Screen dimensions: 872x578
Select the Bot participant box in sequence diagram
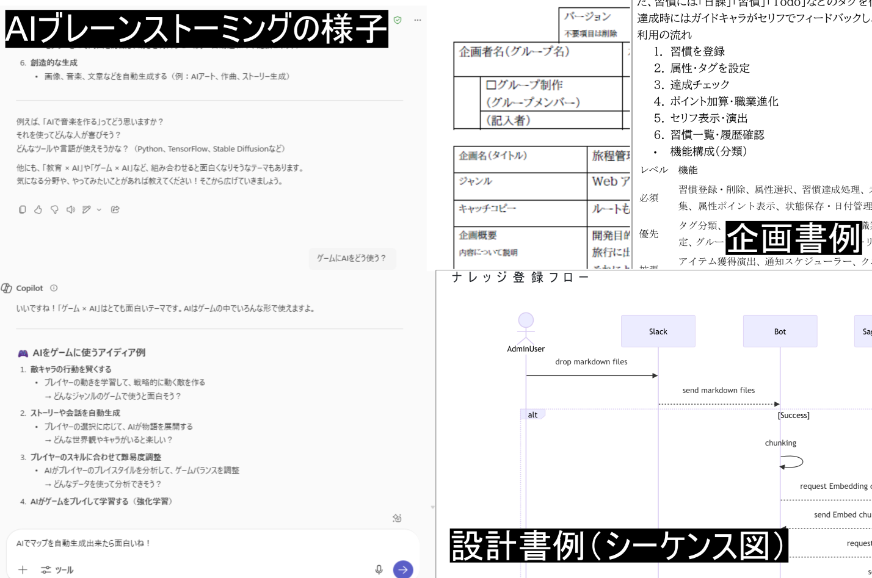[780, 331]
